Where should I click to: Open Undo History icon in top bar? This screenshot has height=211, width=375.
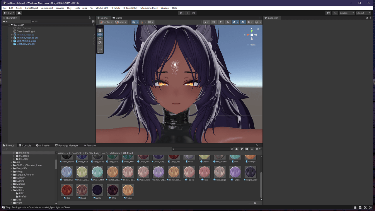point(328,13)
